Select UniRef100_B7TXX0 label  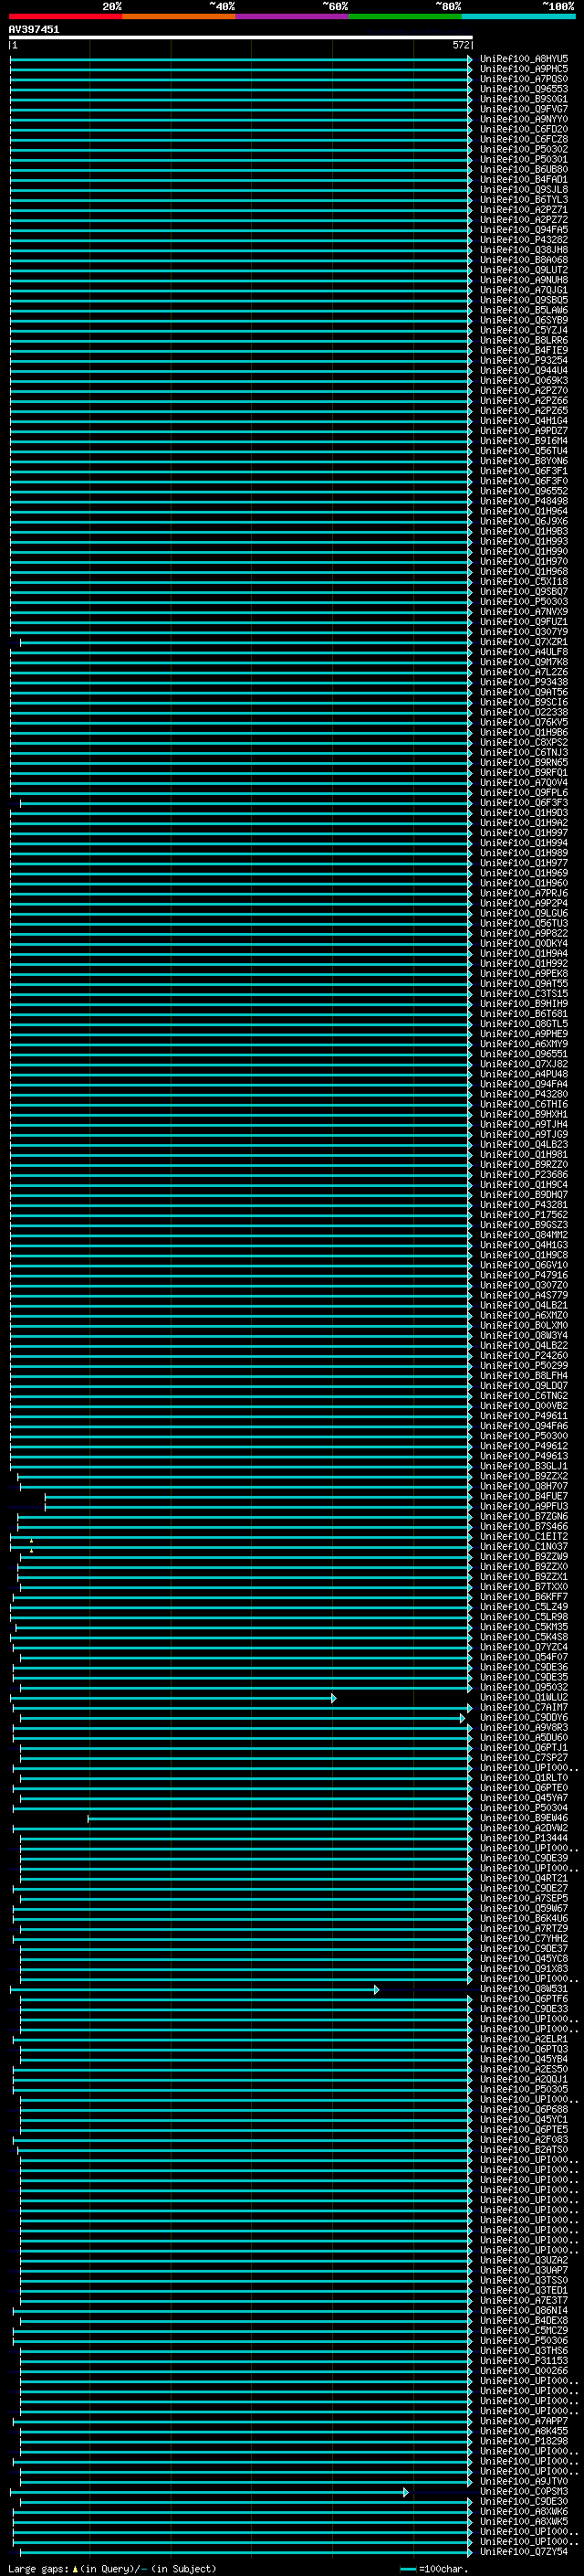(524, 1587)
